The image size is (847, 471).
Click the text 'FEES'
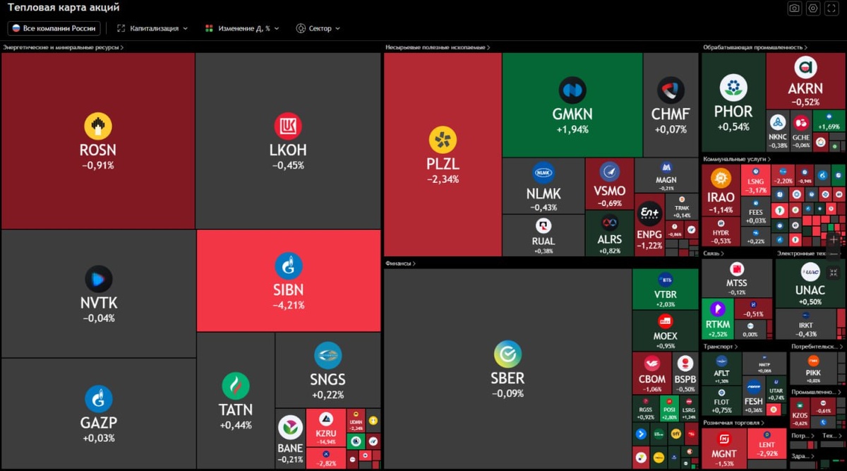755,213
